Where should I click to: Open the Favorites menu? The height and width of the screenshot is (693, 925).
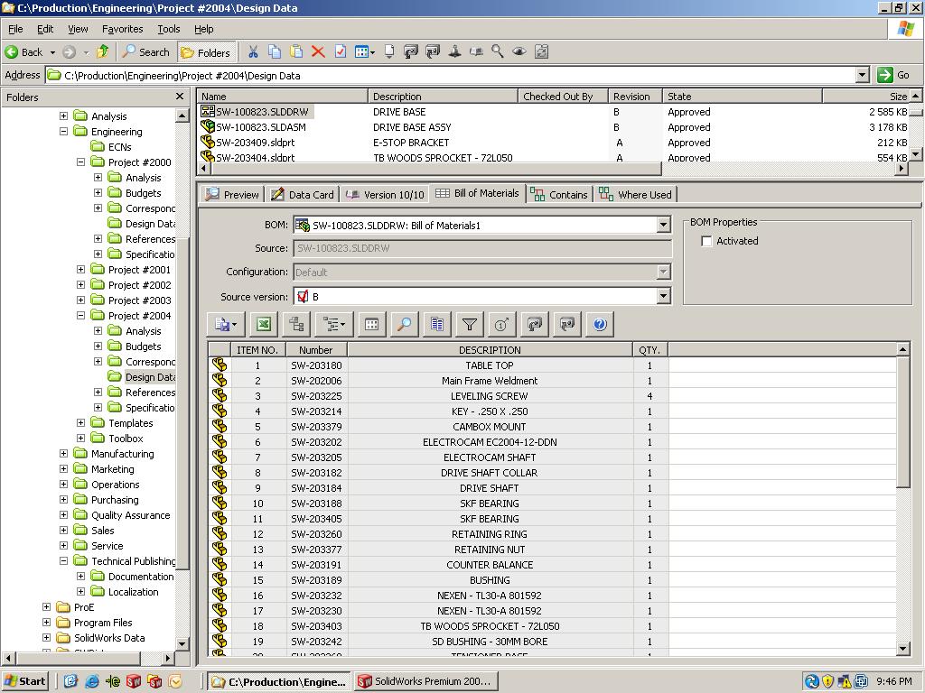click(x=122, y=29)
